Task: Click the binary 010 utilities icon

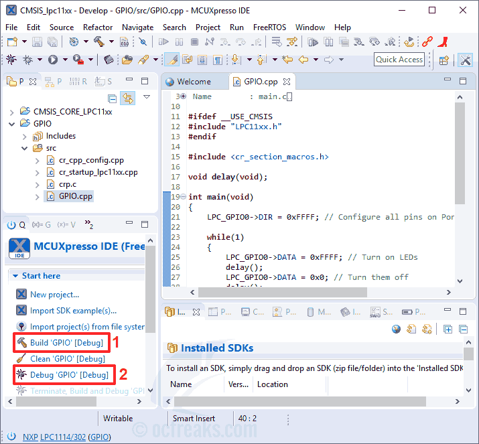Action: pos(125,42)
